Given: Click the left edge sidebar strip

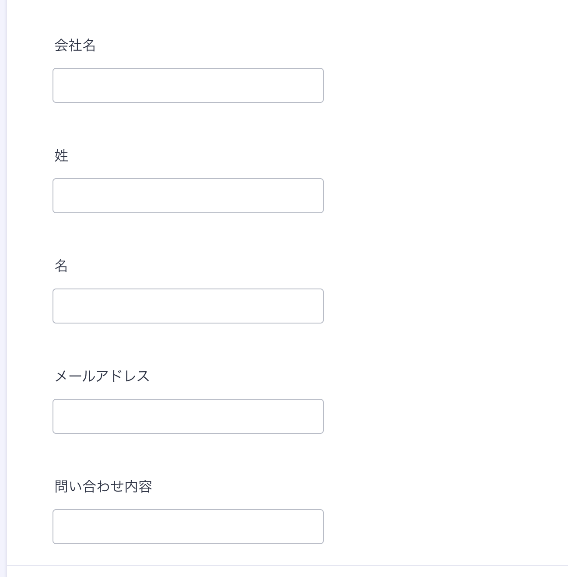Looking at the screenshot, I should click(3, 288).
